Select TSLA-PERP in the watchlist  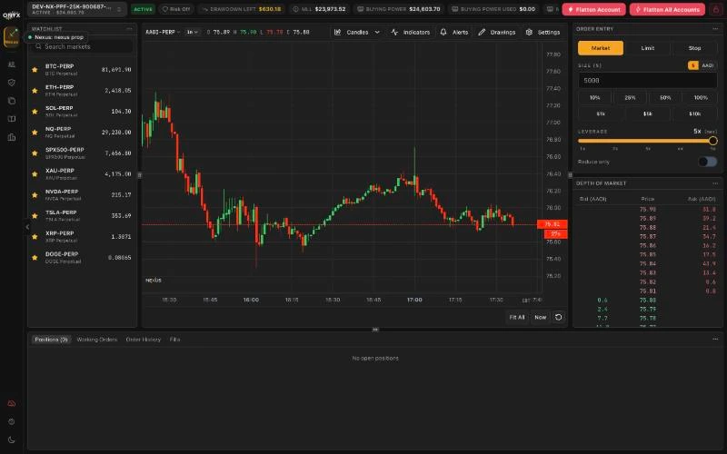coord(82,216)
